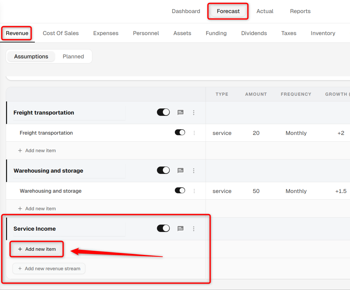Click the TYPE column header
This screenshot has height=290, width=350.
click(x=222, y=94)
